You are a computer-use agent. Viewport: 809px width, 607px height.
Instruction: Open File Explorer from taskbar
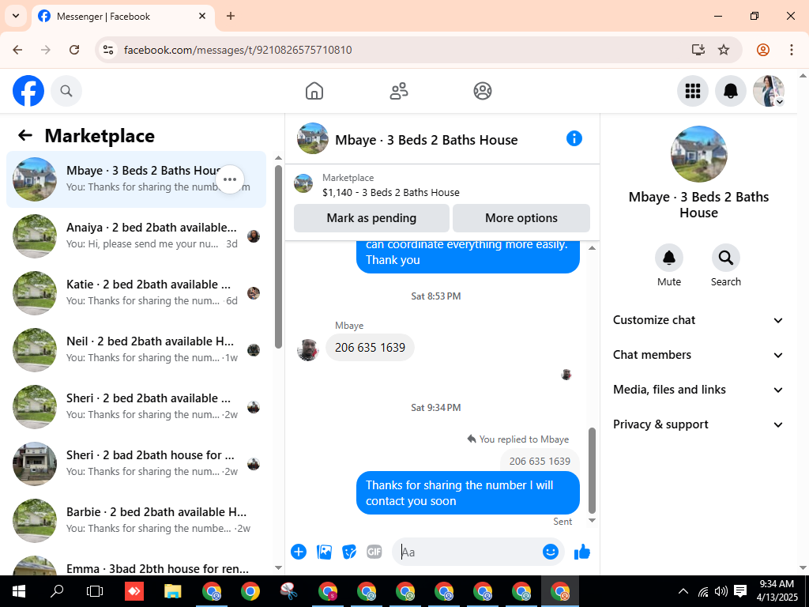pos(173,591)
